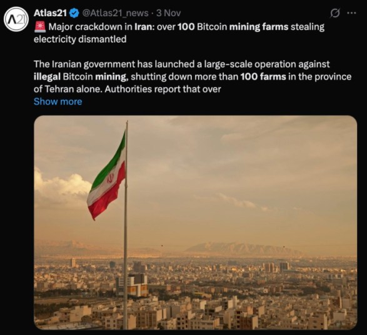Click 'electricity dismantled' headline line
Screen dimensions: 367x335
[80, 39]
